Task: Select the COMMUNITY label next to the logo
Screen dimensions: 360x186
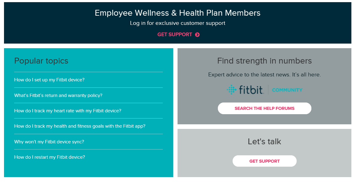Action: coord(287,90)
